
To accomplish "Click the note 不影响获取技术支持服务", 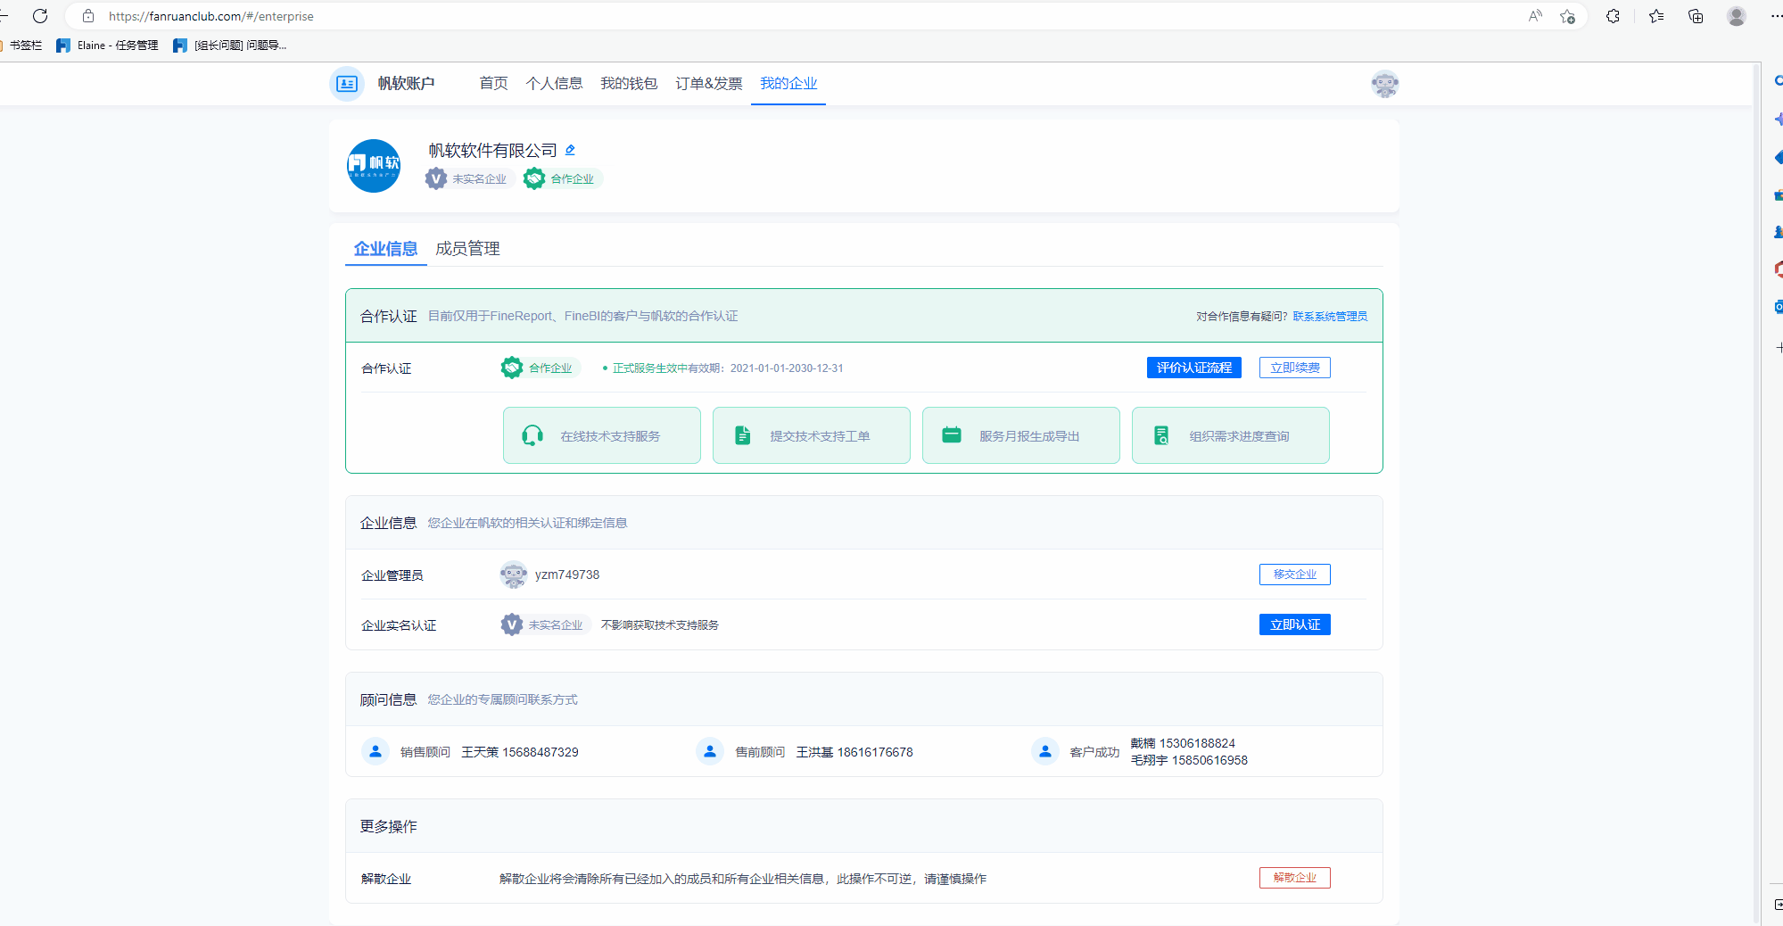I will coord(660,625).
